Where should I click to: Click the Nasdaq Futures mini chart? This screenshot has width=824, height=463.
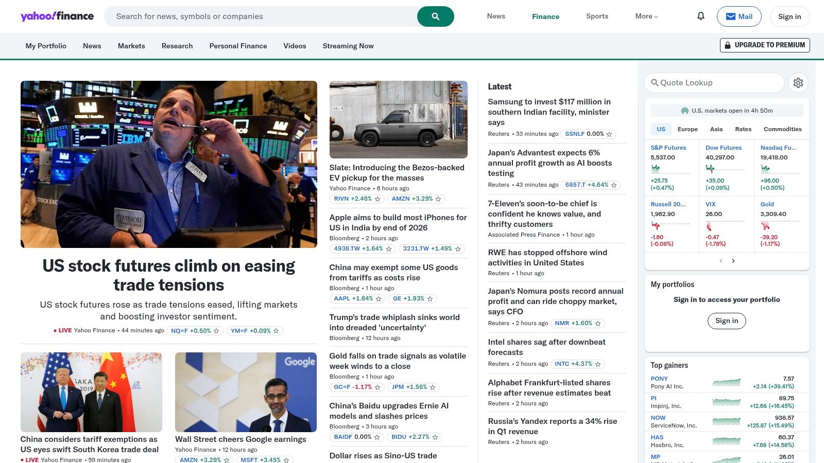point(780,169)
